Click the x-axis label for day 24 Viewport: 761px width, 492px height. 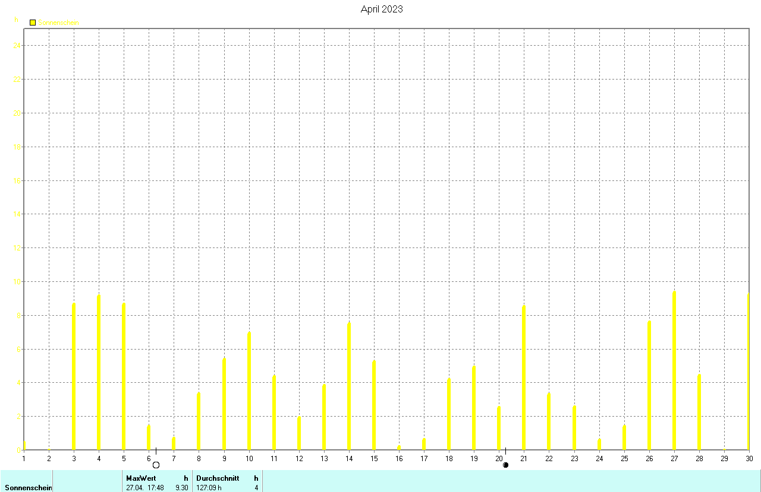599,458
